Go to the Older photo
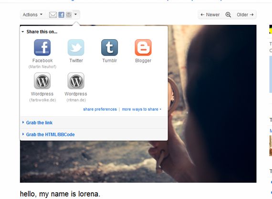 point(245,15)
